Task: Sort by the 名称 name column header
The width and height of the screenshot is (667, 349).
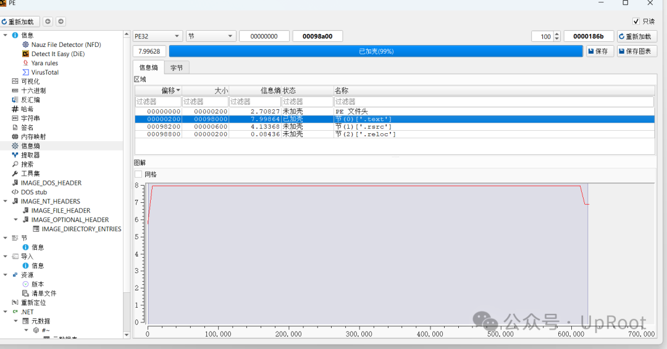Action: 494,91
